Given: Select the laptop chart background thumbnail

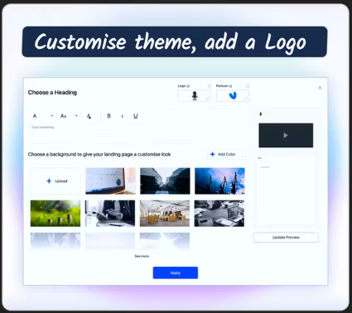Looking at the screenshot, I should tap(110, 181).
